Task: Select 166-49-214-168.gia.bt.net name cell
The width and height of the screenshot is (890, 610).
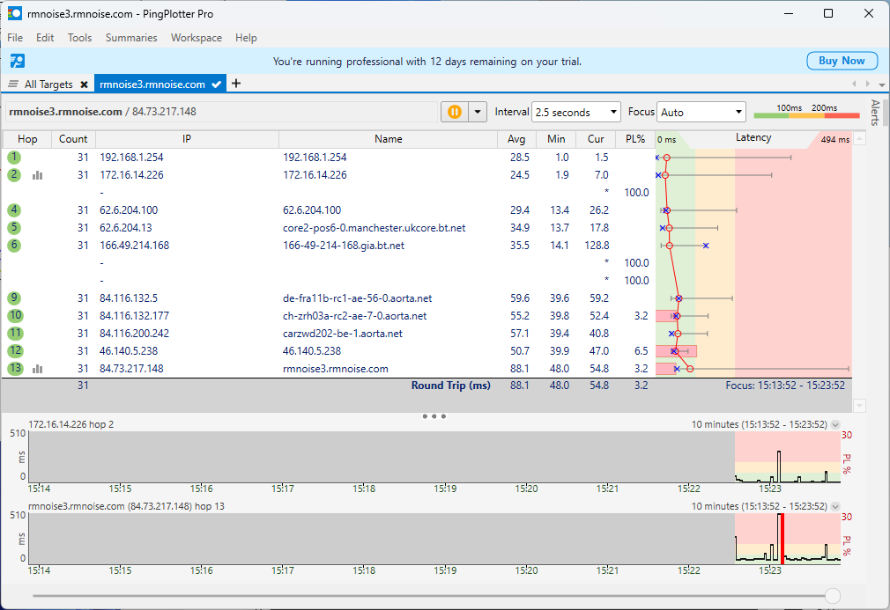Action: click(344, 246)
